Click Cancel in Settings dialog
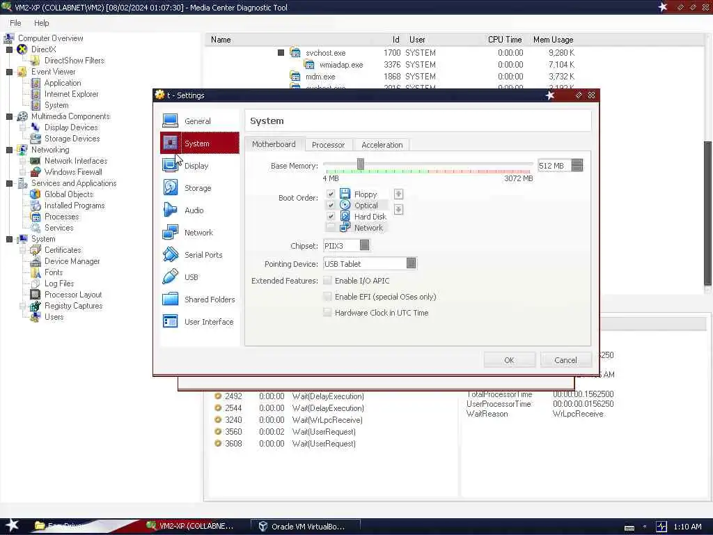This screenshot has width=713, height=535. pyautogui.click(x=565, y=360)
